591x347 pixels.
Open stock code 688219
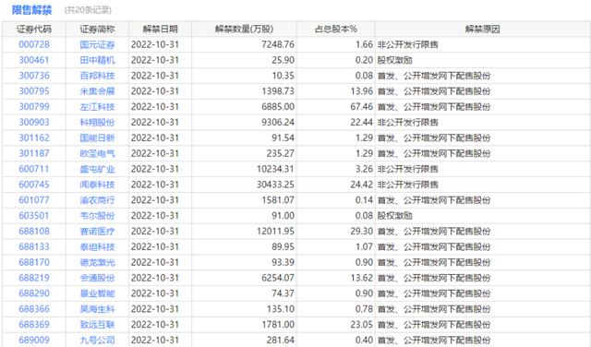pyautogui.click(x=34, y=278)
